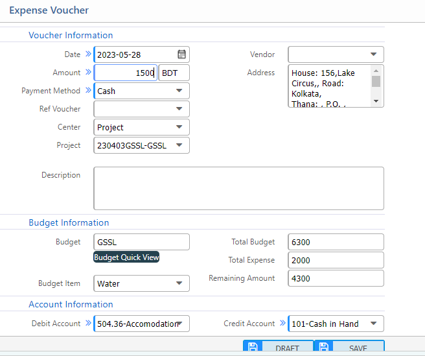Click double-arrow icon next to Credit Account

[x=282, y=323]
